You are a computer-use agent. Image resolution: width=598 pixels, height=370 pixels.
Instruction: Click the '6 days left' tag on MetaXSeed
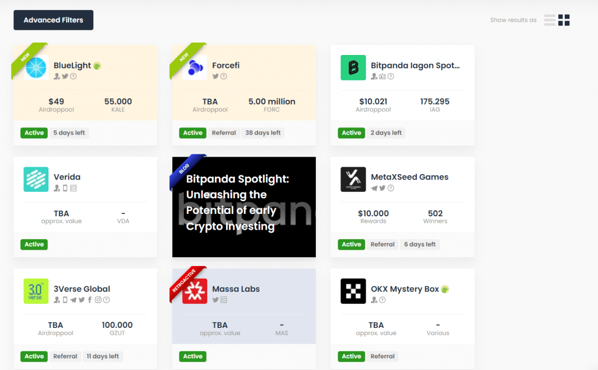419,244
